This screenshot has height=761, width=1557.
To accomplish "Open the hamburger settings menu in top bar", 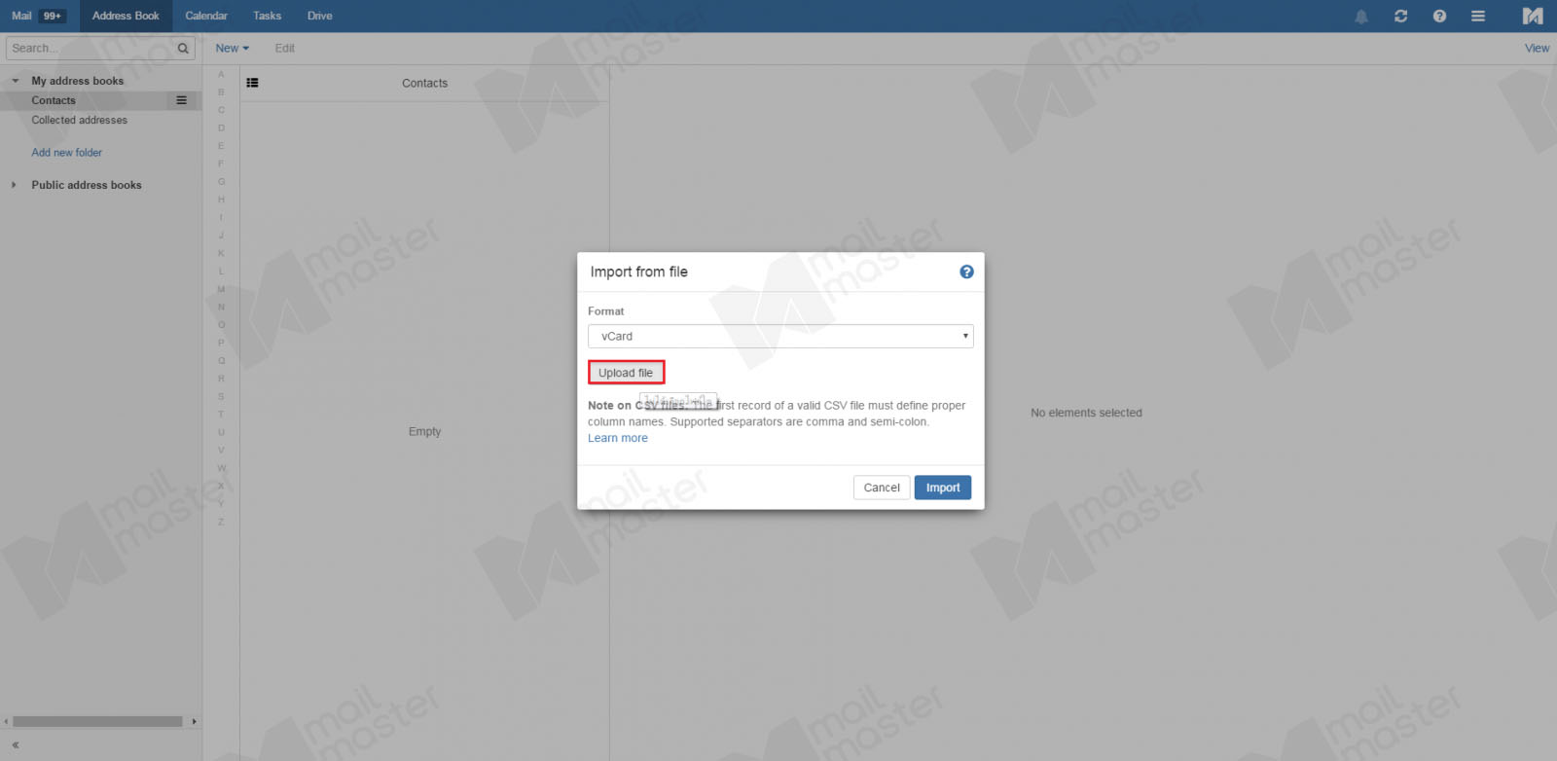I will point(1478,17).
